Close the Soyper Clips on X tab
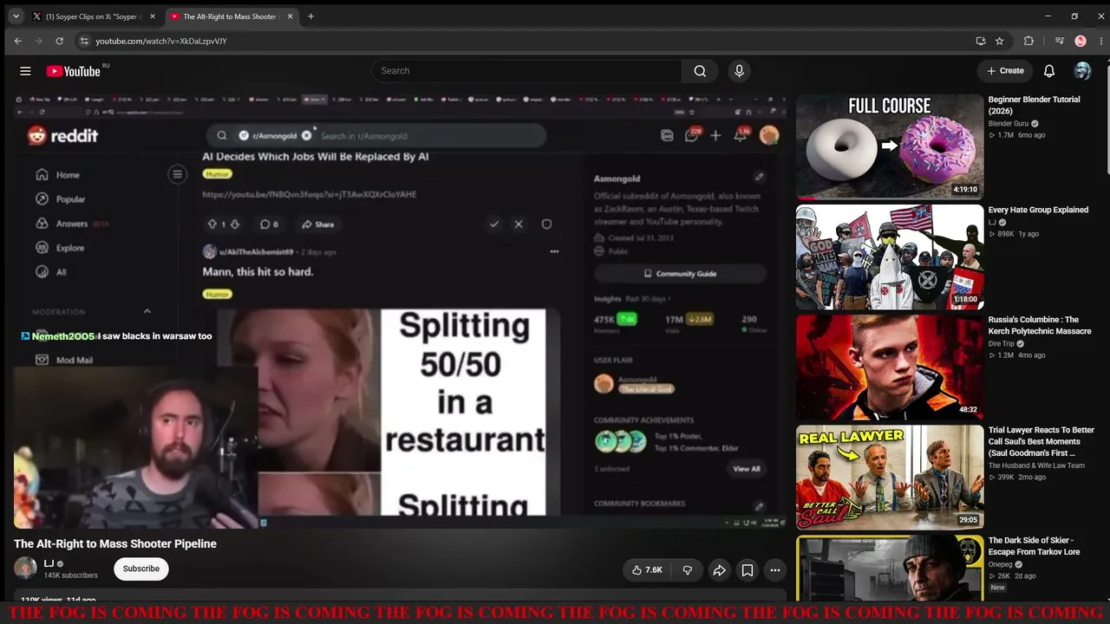Screen dimensions: 1110x624 pos(153,16)
